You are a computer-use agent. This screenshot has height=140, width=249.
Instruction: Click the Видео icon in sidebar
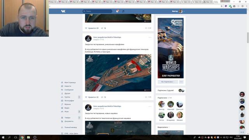coord(62,108)
